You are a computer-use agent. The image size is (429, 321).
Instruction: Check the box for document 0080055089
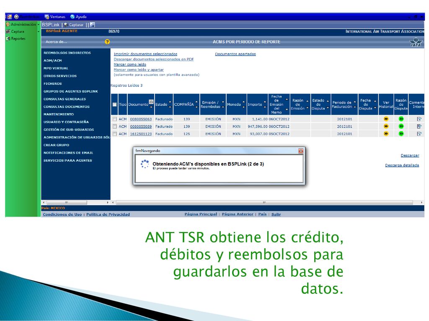[115, 126]
